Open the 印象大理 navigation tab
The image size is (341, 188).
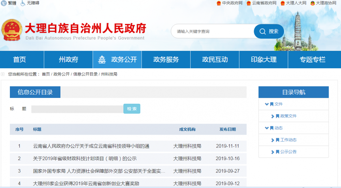pyautogui.click(x=264, y=59)
